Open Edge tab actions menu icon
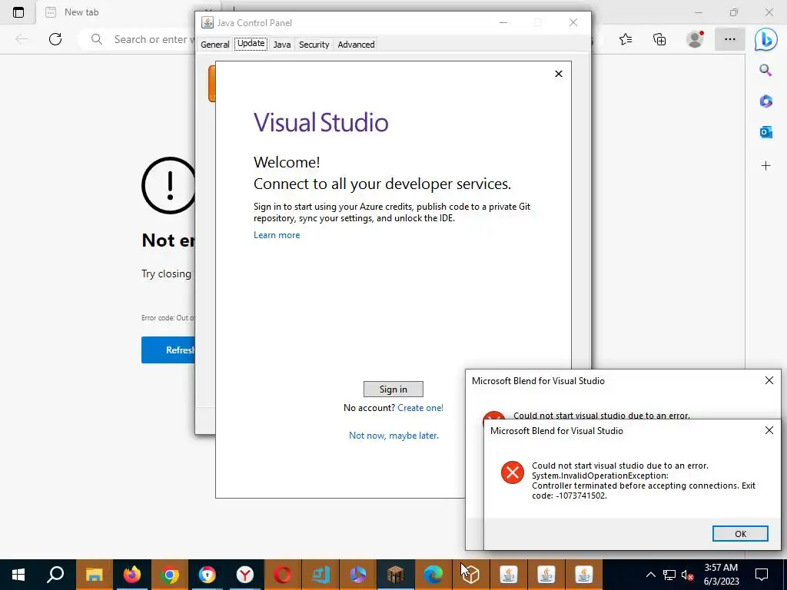Screen dimensions: 787x590 (18, 12)
